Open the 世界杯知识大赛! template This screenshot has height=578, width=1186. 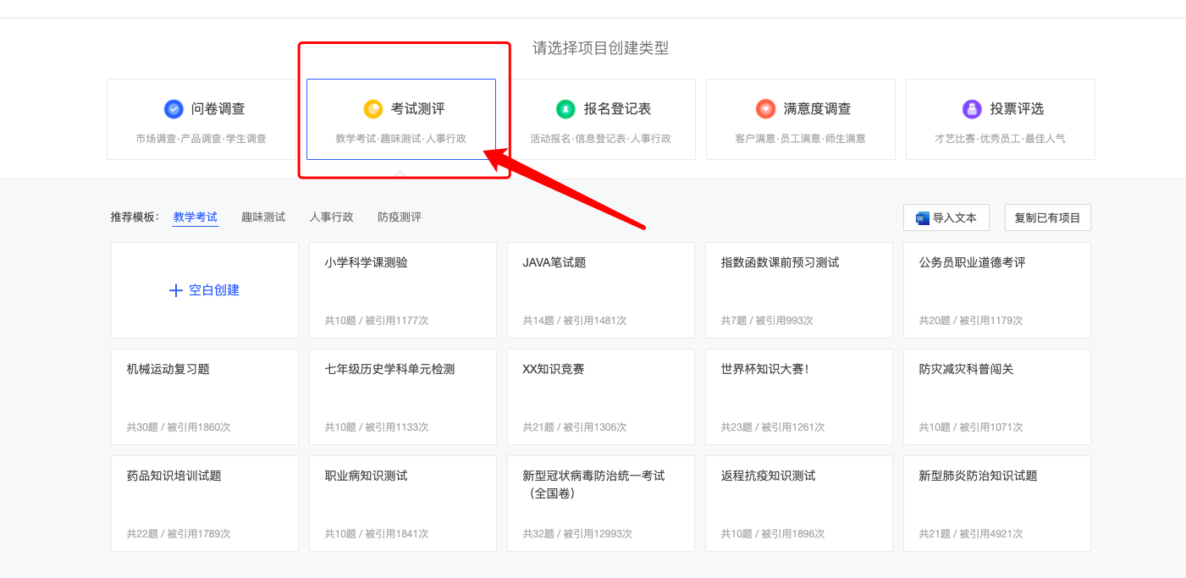[799, 397]
